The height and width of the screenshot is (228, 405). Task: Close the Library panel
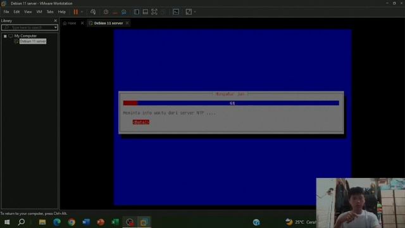55,21
